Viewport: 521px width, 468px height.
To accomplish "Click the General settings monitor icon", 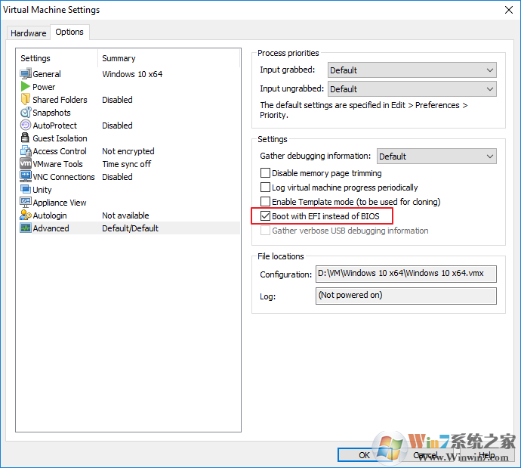I will [x=26, y=74].
